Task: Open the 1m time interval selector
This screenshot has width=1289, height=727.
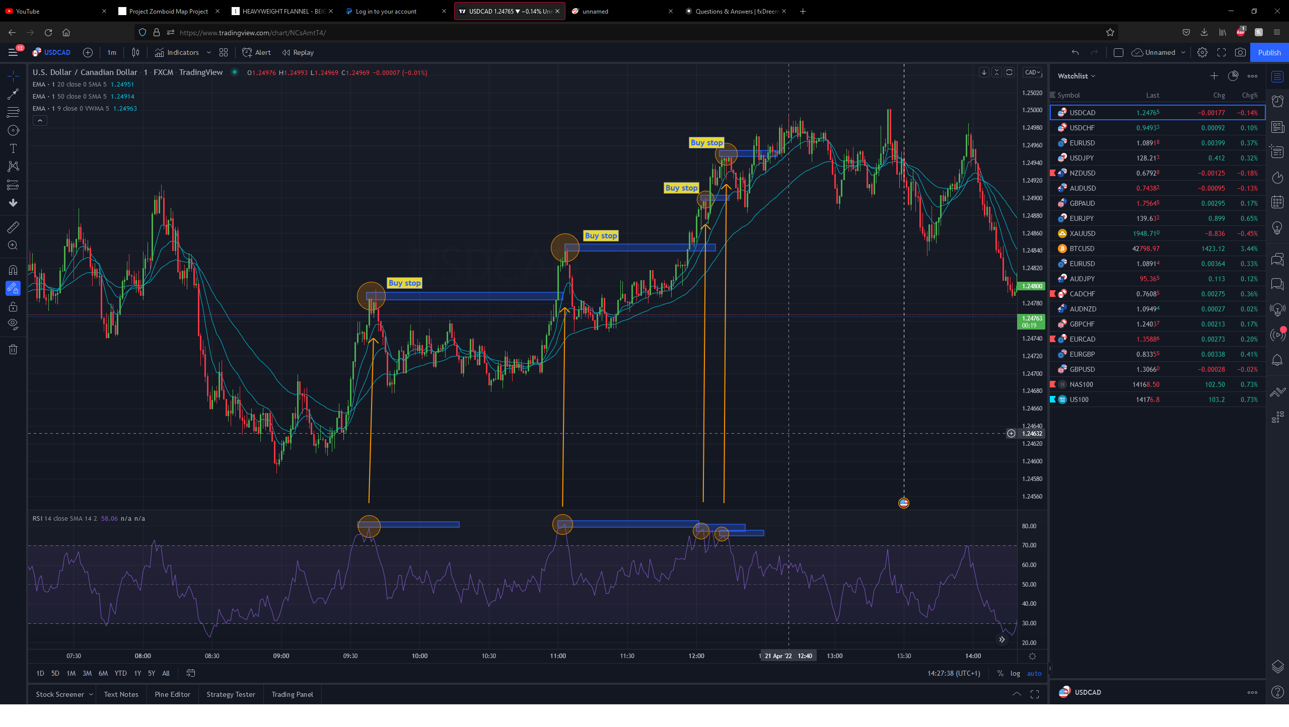Action: tap(112, 52)
